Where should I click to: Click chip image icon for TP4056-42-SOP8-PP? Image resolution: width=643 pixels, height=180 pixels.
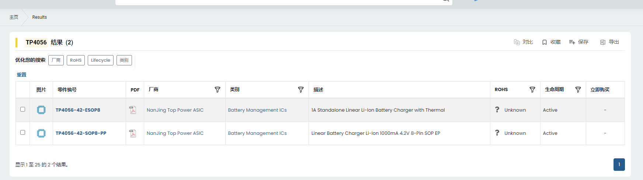[x=41, y=133]
